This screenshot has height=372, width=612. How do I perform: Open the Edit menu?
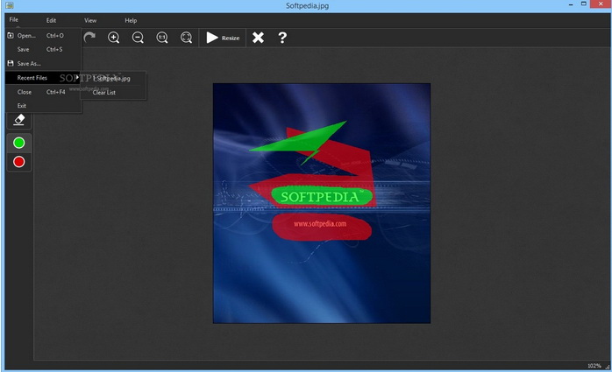[51, 20]
